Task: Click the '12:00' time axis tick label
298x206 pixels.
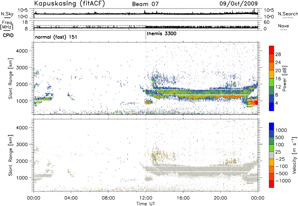Action: [146, 198]
